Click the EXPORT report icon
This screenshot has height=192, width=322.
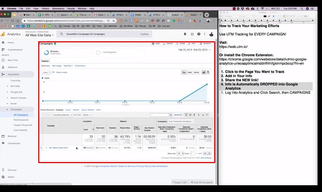[x=164, y=43]
